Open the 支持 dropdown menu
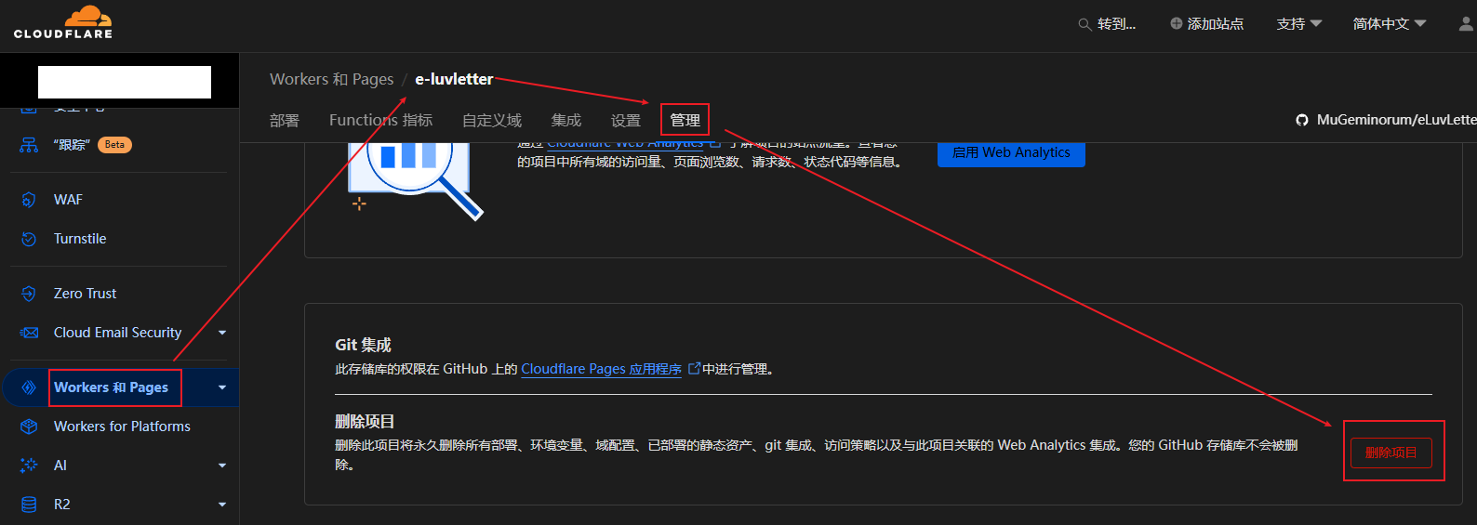This screenshot has height=525, width=1477. click(1298, 24)
